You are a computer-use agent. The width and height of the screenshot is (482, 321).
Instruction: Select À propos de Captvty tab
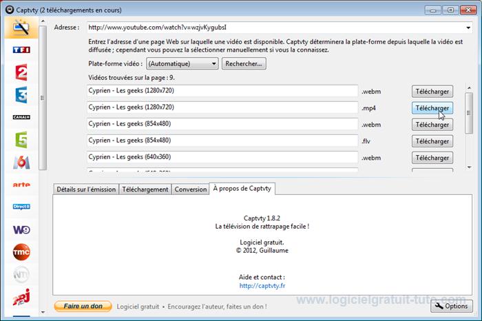(x=242, y=189)
